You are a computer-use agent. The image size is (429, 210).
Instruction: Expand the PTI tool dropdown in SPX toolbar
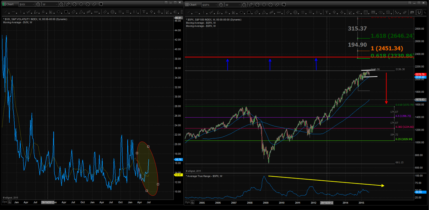tap(391, 14)
